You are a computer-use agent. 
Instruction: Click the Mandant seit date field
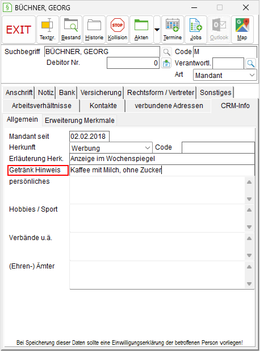tap(89, 137)
